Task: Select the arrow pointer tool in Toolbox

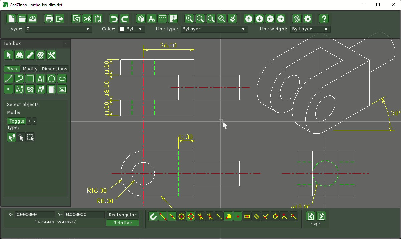Action: pos(9,55)
